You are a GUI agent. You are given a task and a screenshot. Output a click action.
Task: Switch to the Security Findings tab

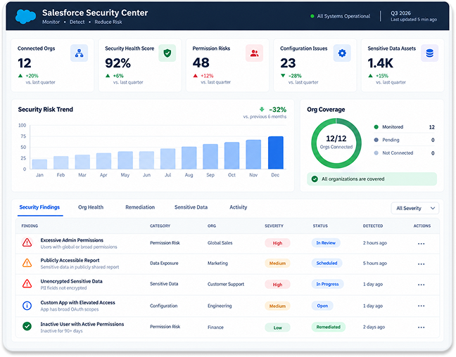click(39, 207)
